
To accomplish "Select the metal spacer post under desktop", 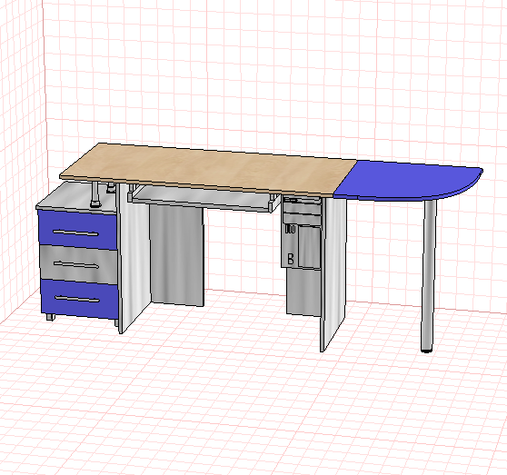I will coord(96,194).
